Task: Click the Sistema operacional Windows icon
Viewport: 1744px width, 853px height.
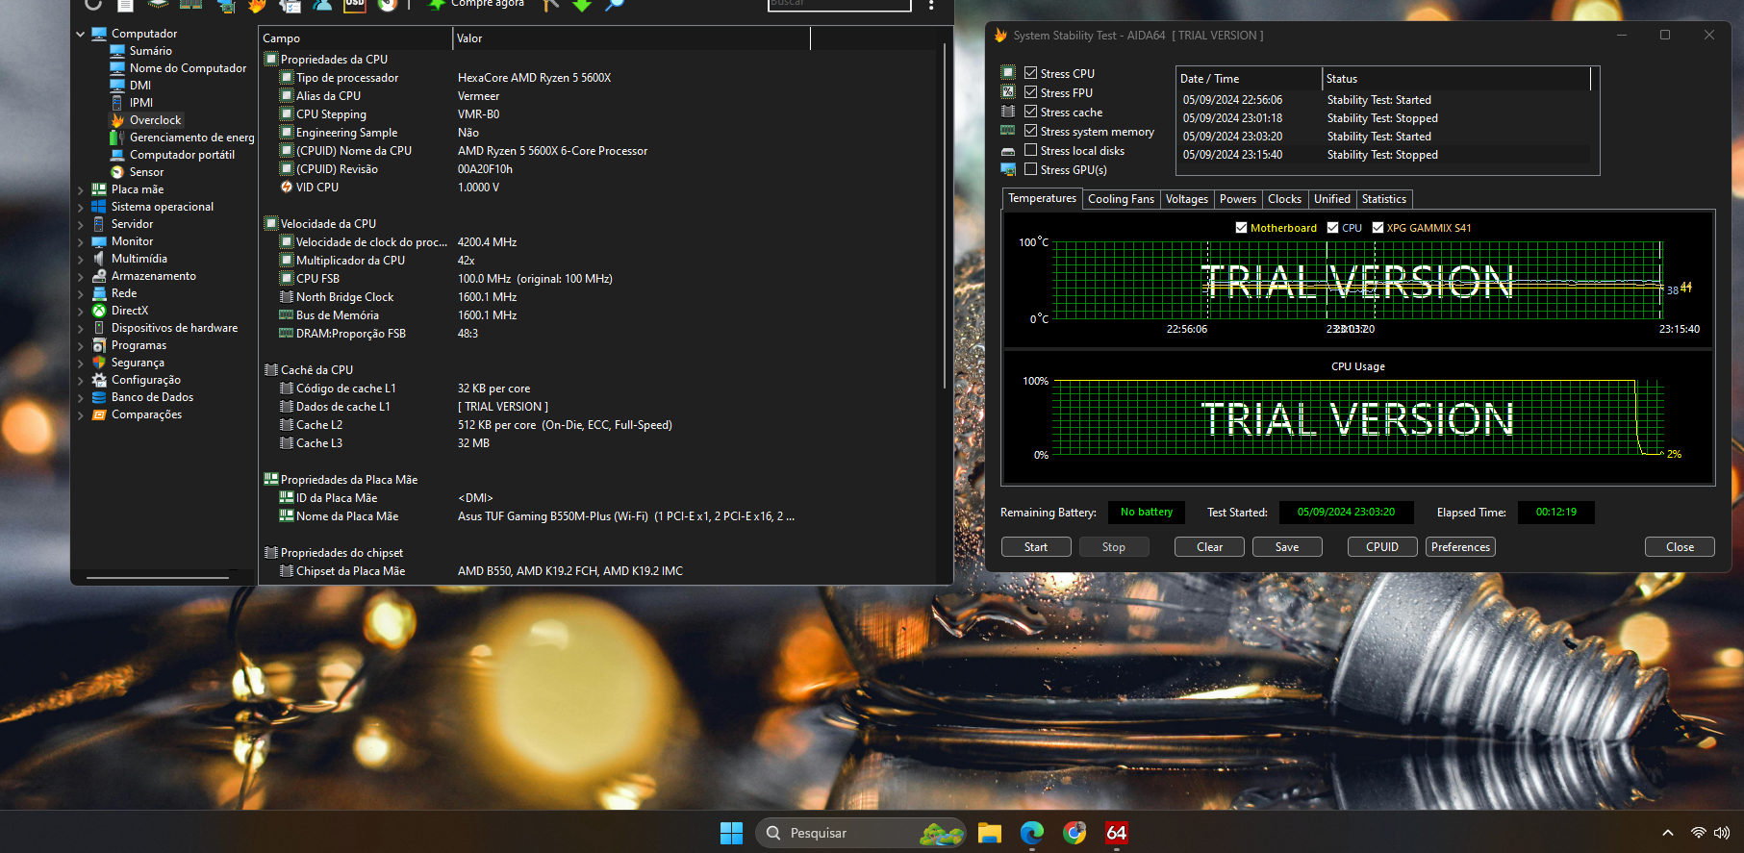Action: coord(99,207)
